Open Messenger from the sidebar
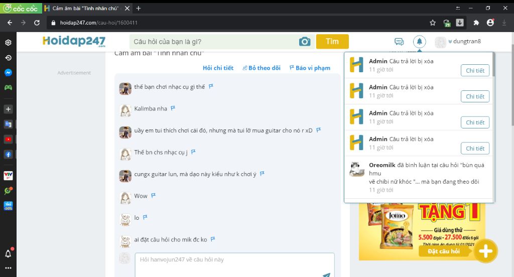514x277 pixels. [8, 72]
